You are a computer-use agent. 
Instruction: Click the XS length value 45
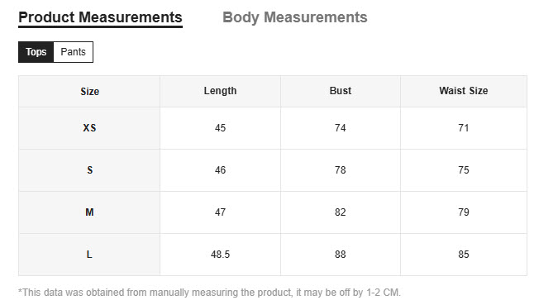point(221,128)
